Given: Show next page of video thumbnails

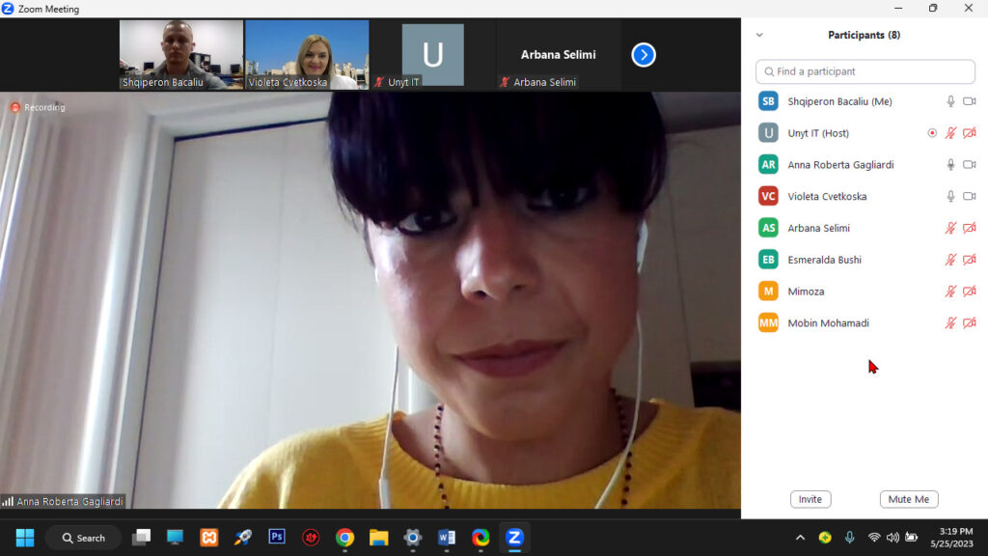Looking at the screenshot, I should [x=644, y=55].
